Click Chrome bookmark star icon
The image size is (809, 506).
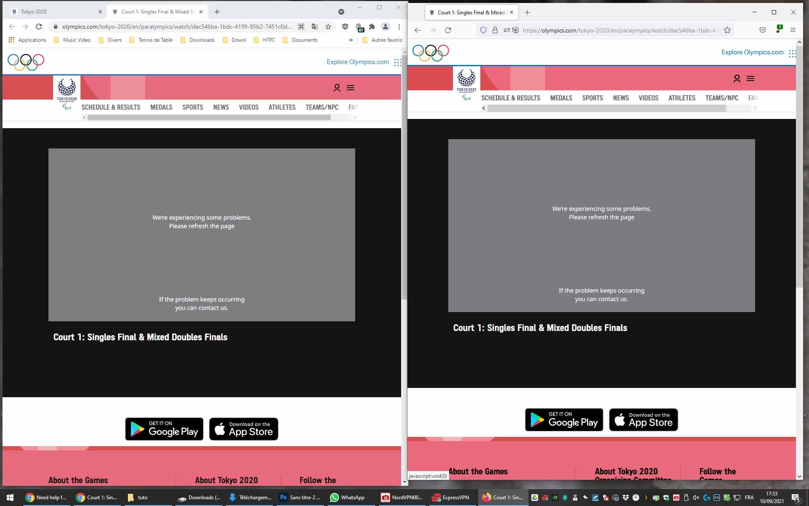328,27
